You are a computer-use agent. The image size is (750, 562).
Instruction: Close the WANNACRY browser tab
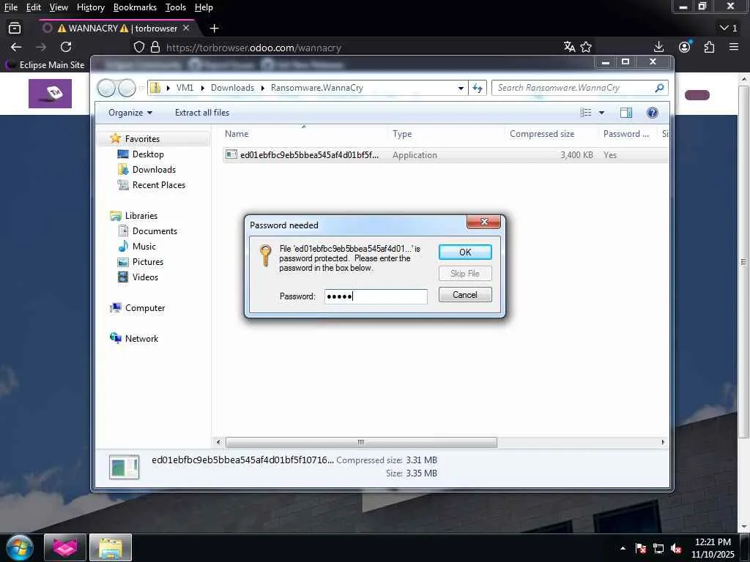[186, 29]
